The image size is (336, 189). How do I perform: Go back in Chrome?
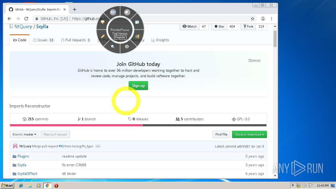[x=9, y=19]
